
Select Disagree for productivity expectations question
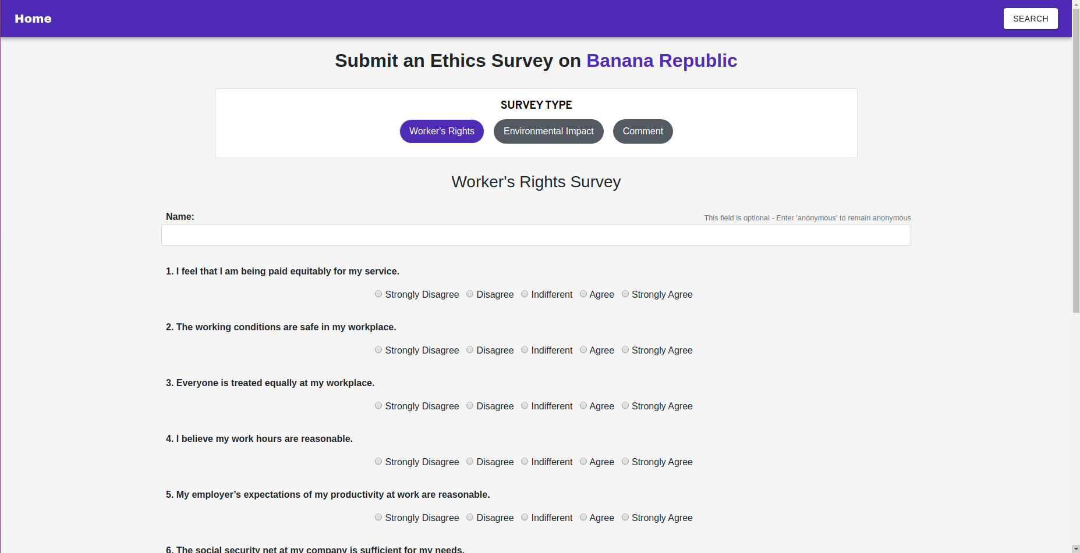click(470, 518)
